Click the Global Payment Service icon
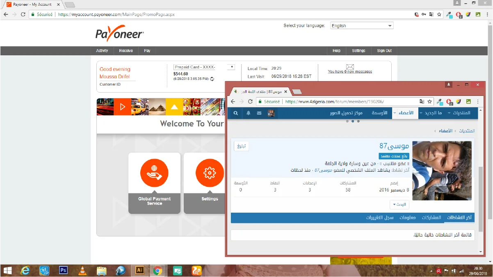 point(154,173)
